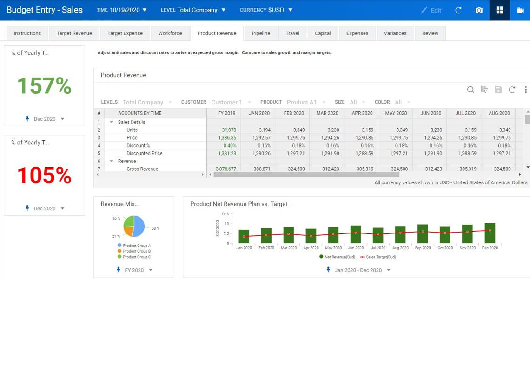Click the snapshot camera icon in header
The width and height of the screenshot is (530, 376).
point(479,10)
